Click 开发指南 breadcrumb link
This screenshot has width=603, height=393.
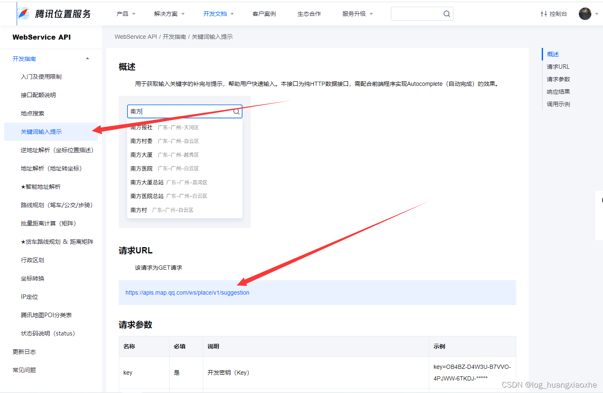pyautogui.click(x=174, y=37)
